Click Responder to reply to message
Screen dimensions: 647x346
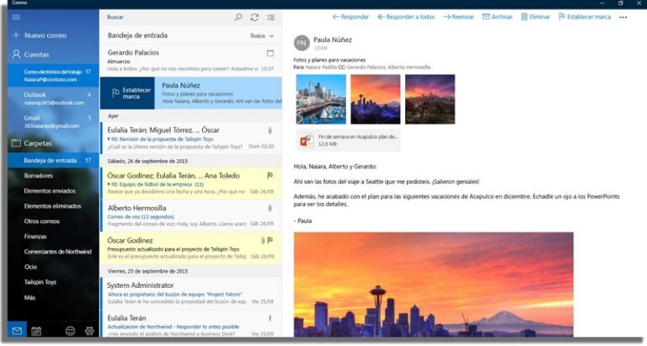pyautogui.click(x=350, y=16)
